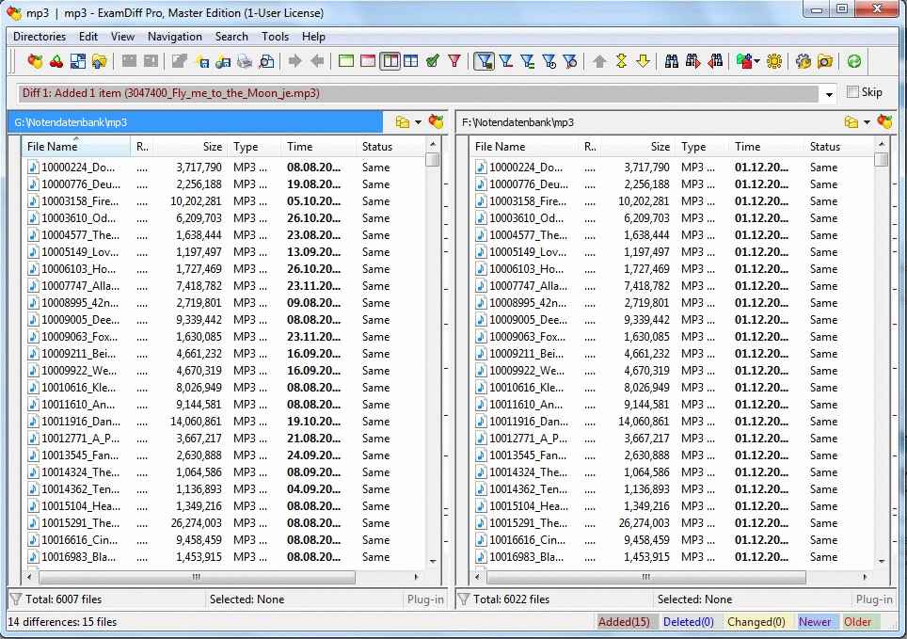Click the blue table-grid layout icon
This screenshot has width=907, height=639.
[411, 61]
